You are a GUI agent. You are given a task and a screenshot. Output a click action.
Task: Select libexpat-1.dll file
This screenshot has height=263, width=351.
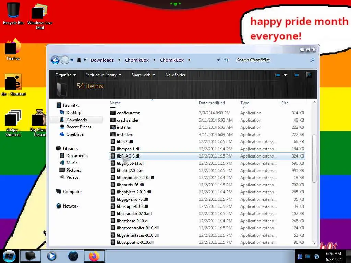tap(207, 149)
